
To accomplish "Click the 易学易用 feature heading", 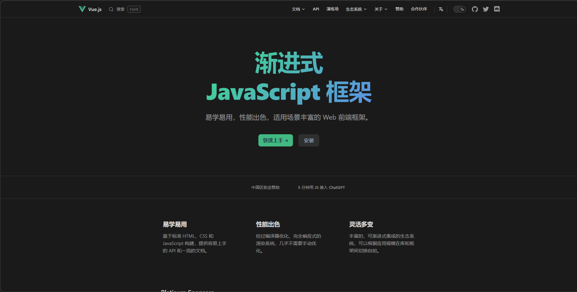I will [175, 224].
